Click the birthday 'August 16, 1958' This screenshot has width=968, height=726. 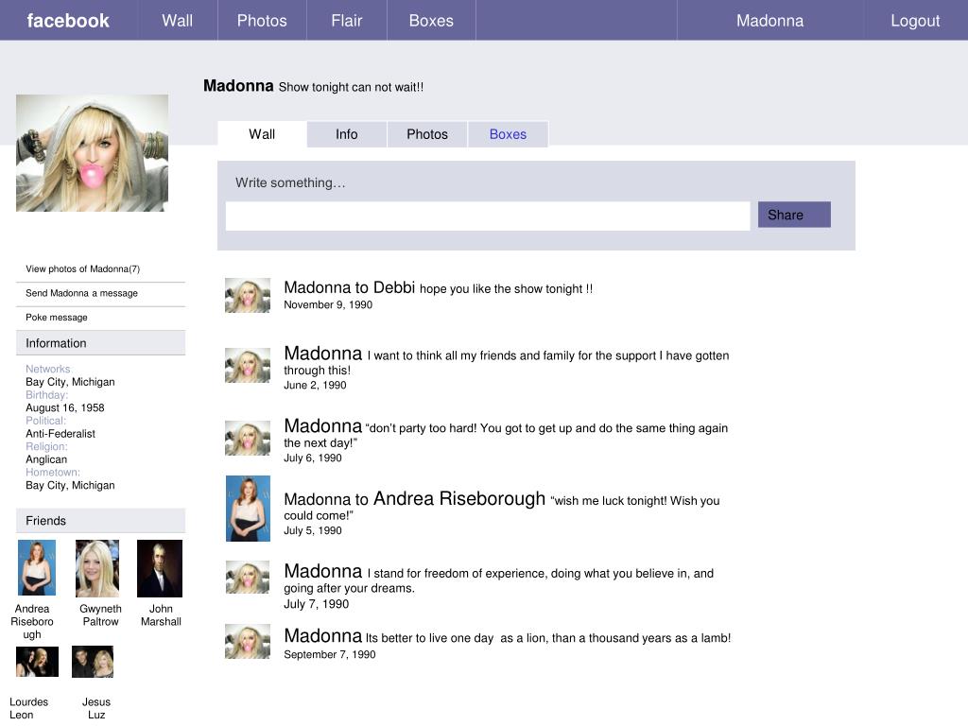[65, 407]
